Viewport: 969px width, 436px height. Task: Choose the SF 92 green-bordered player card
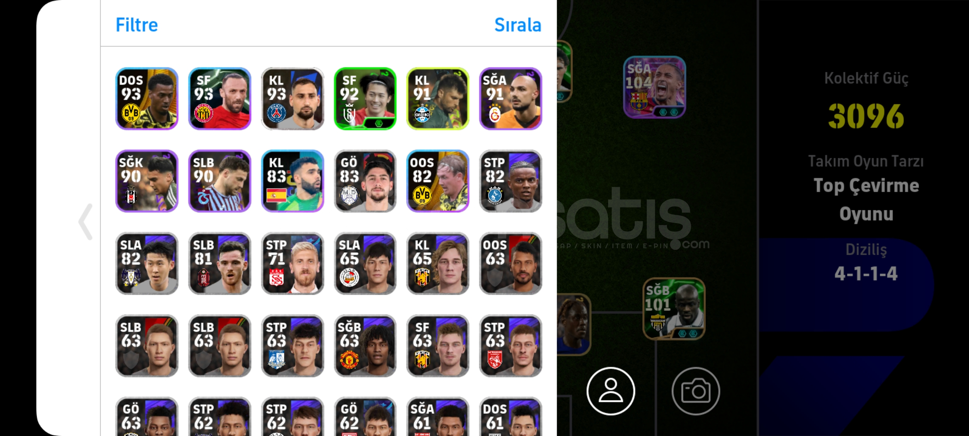point(365,99)
